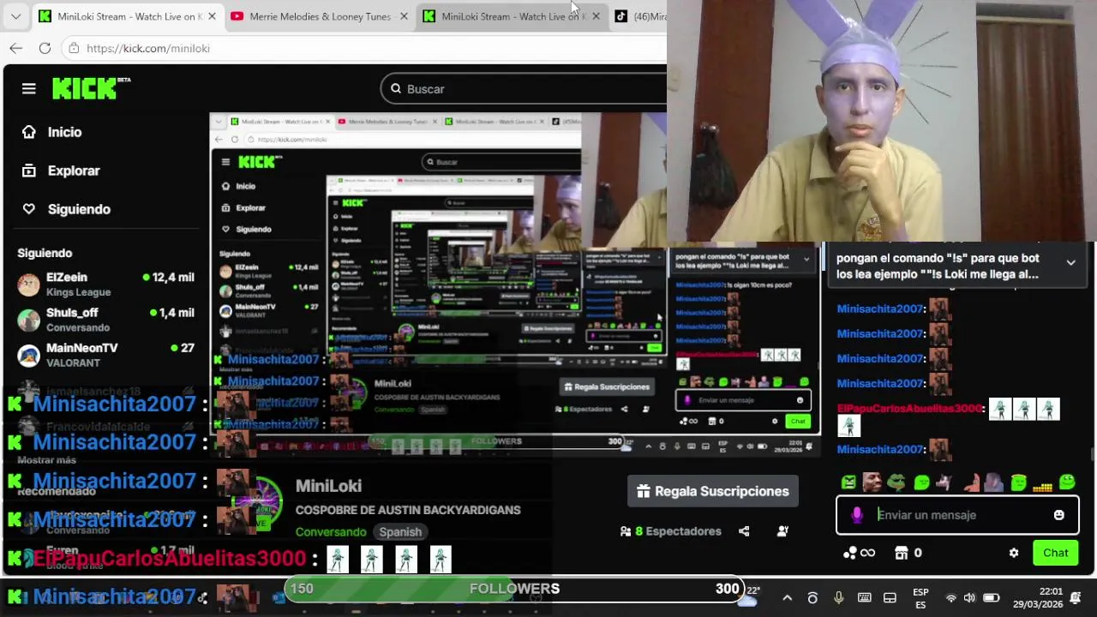Click the kick.com/miniloki address bar
Viewport: 1097px width, 617px height.
(364, 48)
